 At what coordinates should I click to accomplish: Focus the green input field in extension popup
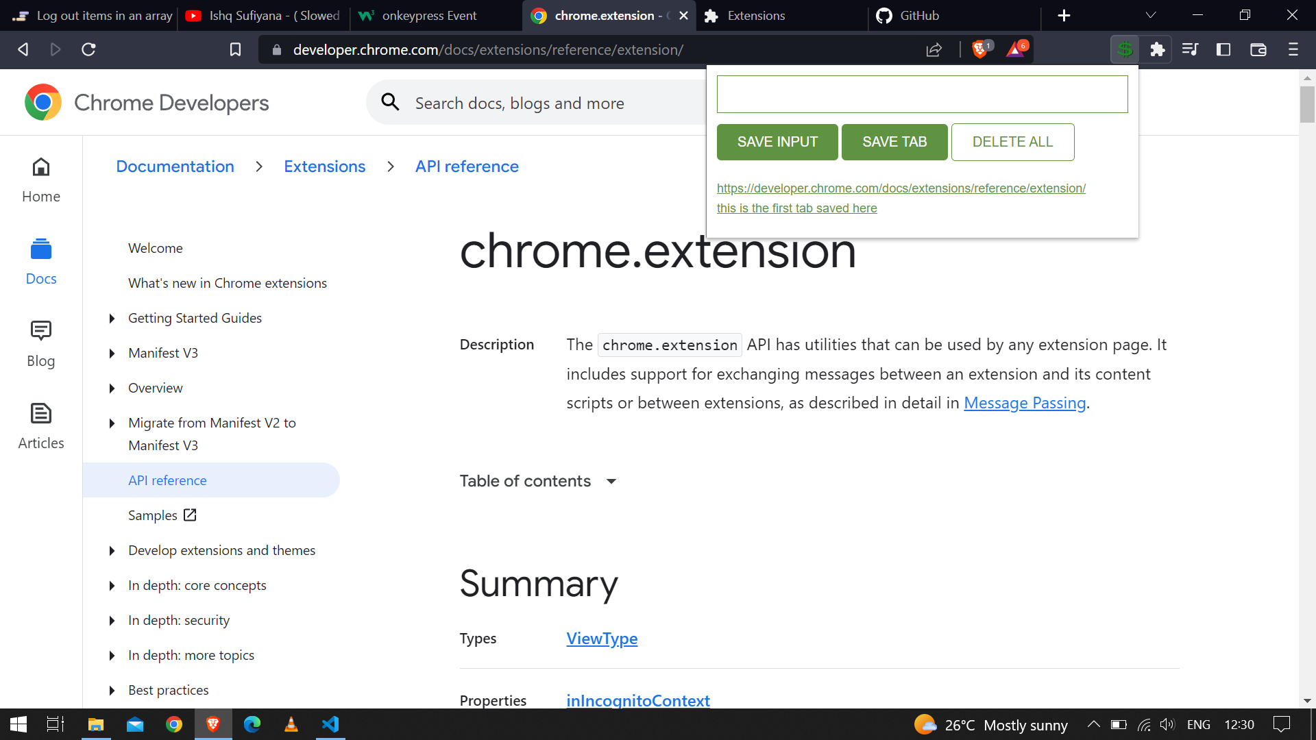click(921, 94)
